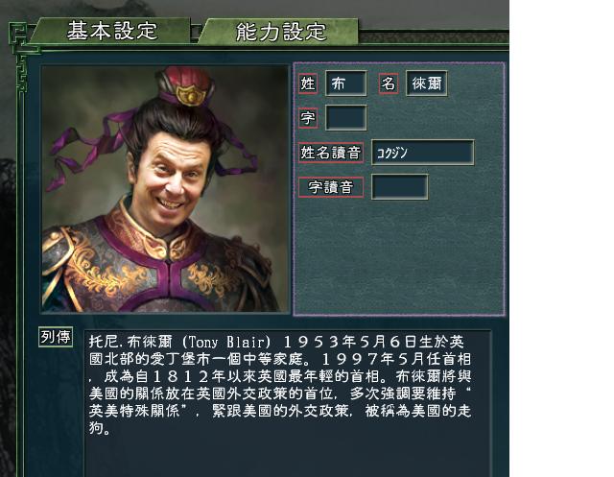Click the empty green panel below 字讀音
The image size is (614, 477).
(x=399, y=256)
